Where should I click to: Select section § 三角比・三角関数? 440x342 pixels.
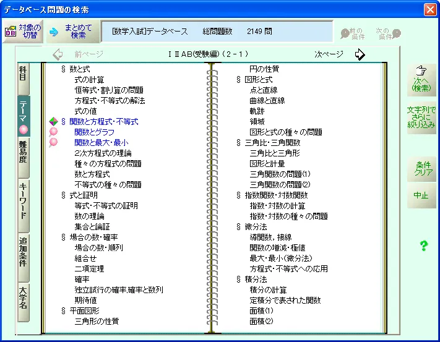(x=268, y=142)
